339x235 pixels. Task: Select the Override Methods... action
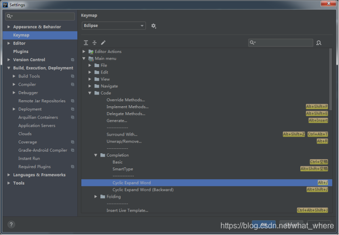pos(125,100)
